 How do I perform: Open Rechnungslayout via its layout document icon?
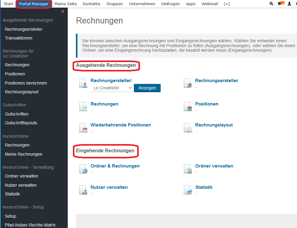[x=188, y=127]
